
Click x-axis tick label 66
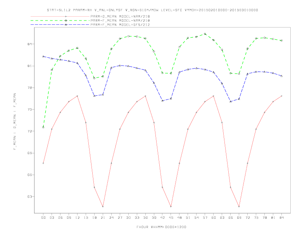tap(231, 218)
